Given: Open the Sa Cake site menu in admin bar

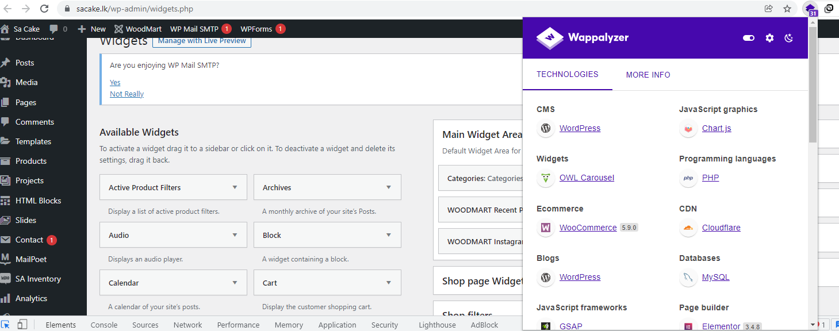Looking at the screenshot, I should point(21,29).
